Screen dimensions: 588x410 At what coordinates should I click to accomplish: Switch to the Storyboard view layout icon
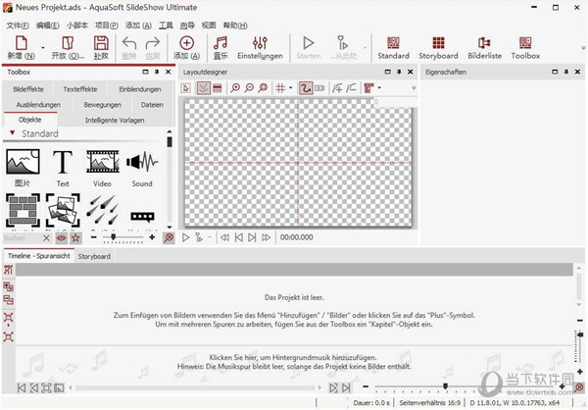(438, 43)
